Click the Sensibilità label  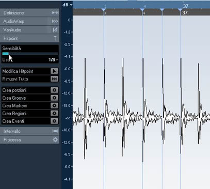click(x=11, y=49)
